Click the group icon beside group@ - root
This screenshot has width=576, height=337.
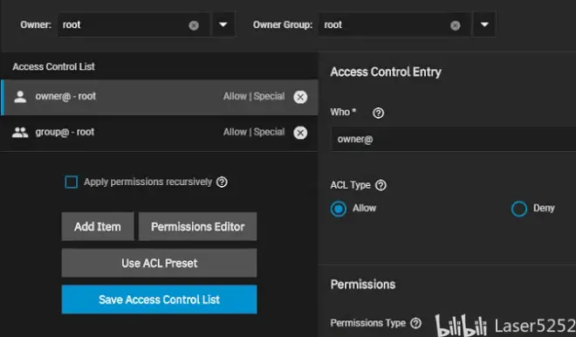point(20,133)
